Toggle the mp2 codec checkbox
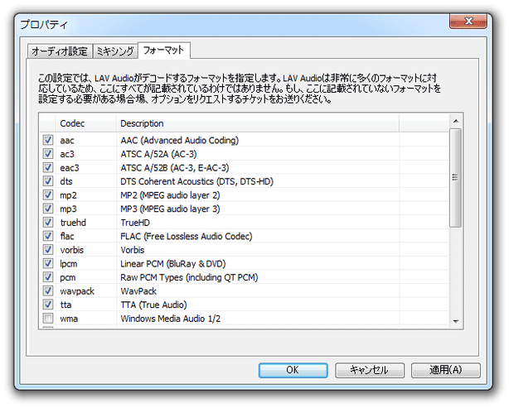This screenshot has width=509, height=408. pyautogui.click(x=48, y=194)
